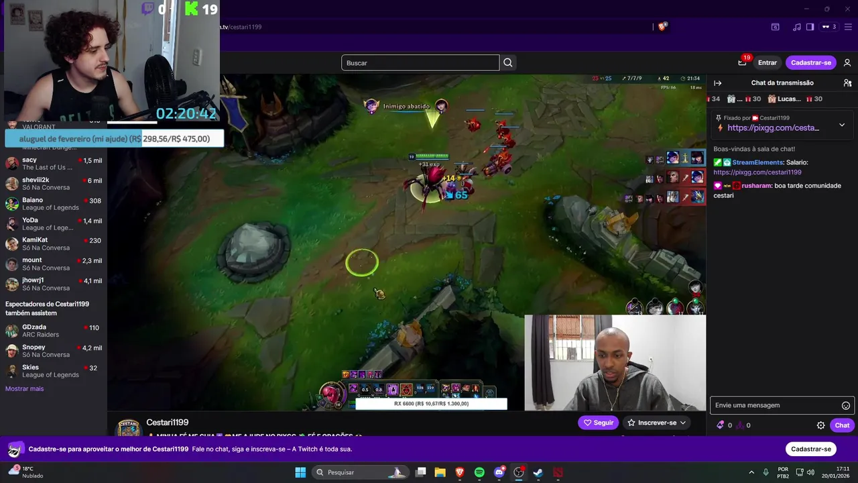Open the chat community users icon

pyautogui.click(x=847, y=83)
